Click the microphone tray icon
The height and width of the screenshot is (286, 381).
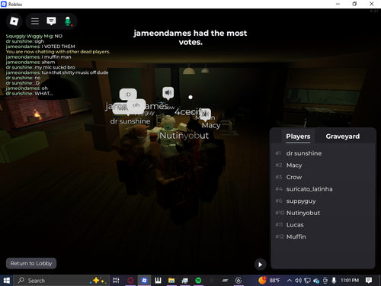334,281
